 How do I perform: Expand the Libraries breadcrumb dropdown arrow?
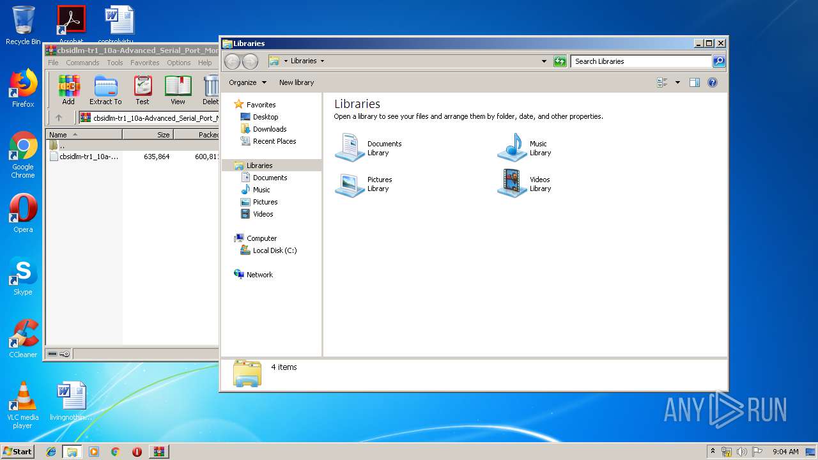(322, 61)
